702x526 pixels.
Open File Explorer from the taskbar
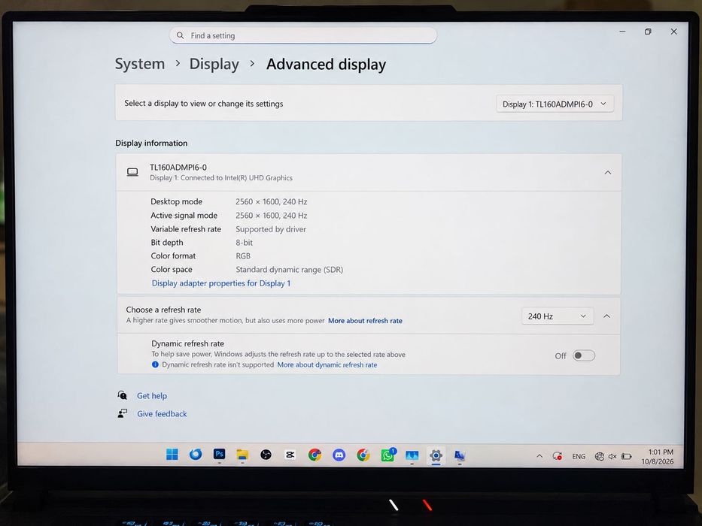242,455
